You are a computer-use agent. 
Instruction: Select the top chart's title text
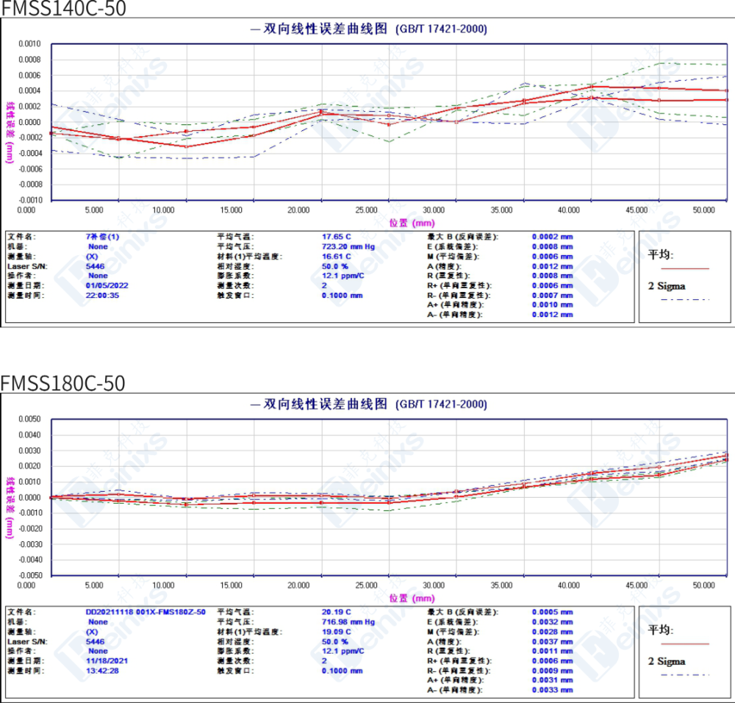[x=368, y=29]
